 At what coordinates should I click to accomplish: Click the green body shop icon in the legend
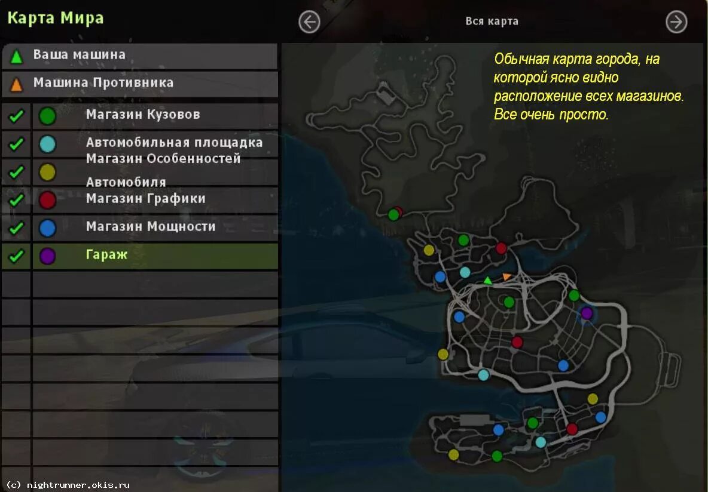(x=47, y=116)
